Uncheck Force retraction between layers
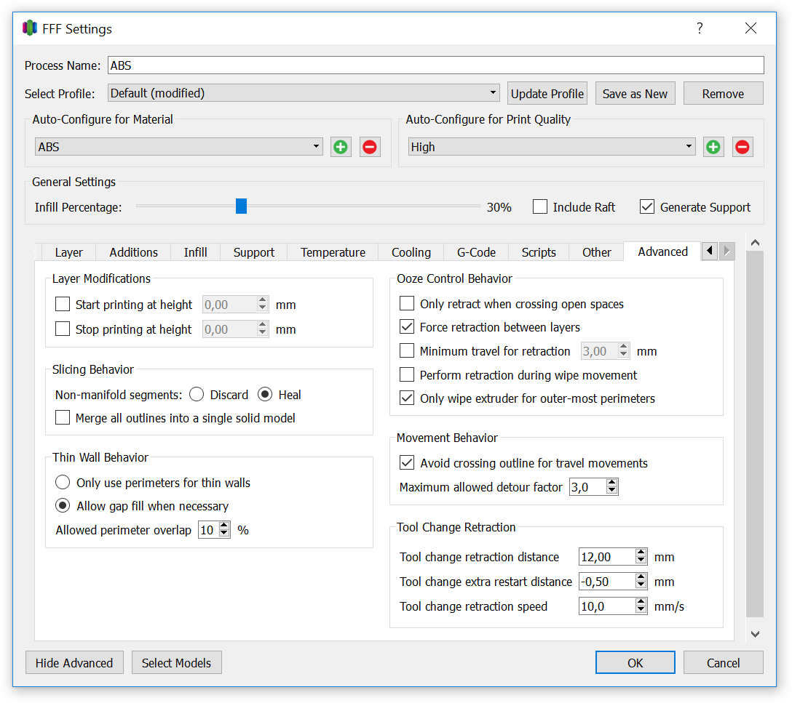The image size is (792, 703). coord(407,327)
